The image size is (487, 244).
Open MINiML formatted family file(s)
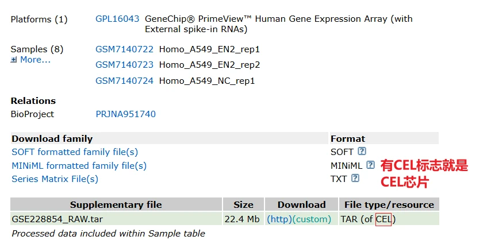(79, 166)
